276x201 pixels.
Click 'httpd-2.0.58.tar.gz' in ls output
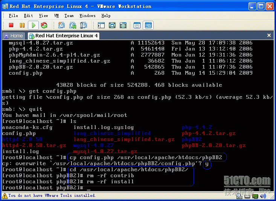(x=34, y=146)
